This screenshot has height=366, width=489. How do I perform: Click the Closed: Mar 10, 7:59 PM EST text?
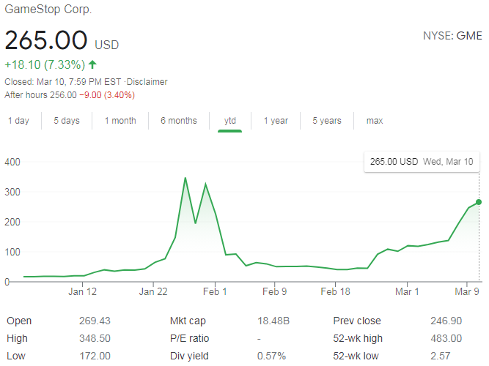(63, 82)
